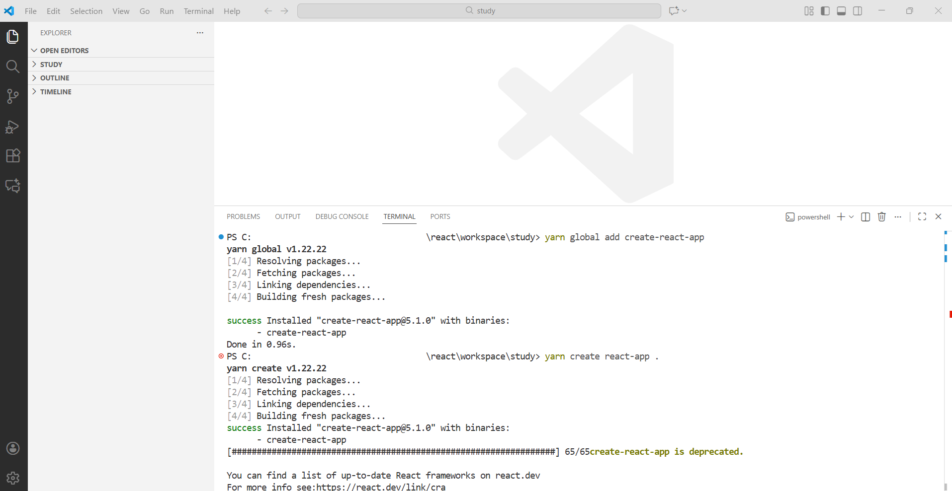Viewport: 952px width, 491px height.
Task: Kill terminal with trash icon
Action: pos(882,216)
